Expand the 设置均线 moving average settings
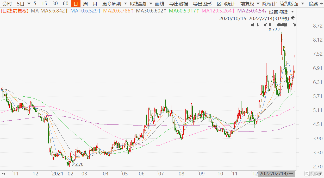Viewport: 324px width, 178px height. click(x=281, y=12)
